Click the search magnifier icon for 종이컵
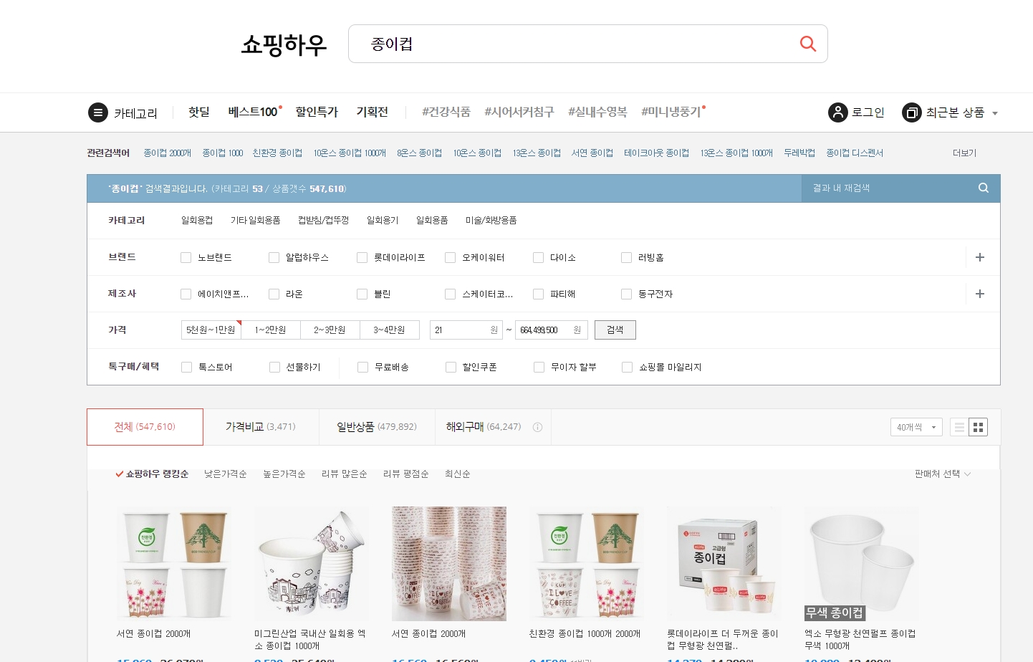The width and height of the screenshot is (1033, 662). [807, 44]
